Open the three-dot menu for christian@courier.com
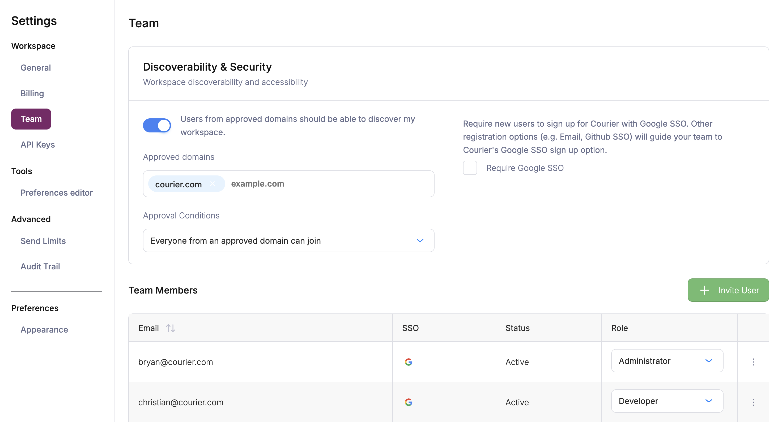 coord(754,402)
